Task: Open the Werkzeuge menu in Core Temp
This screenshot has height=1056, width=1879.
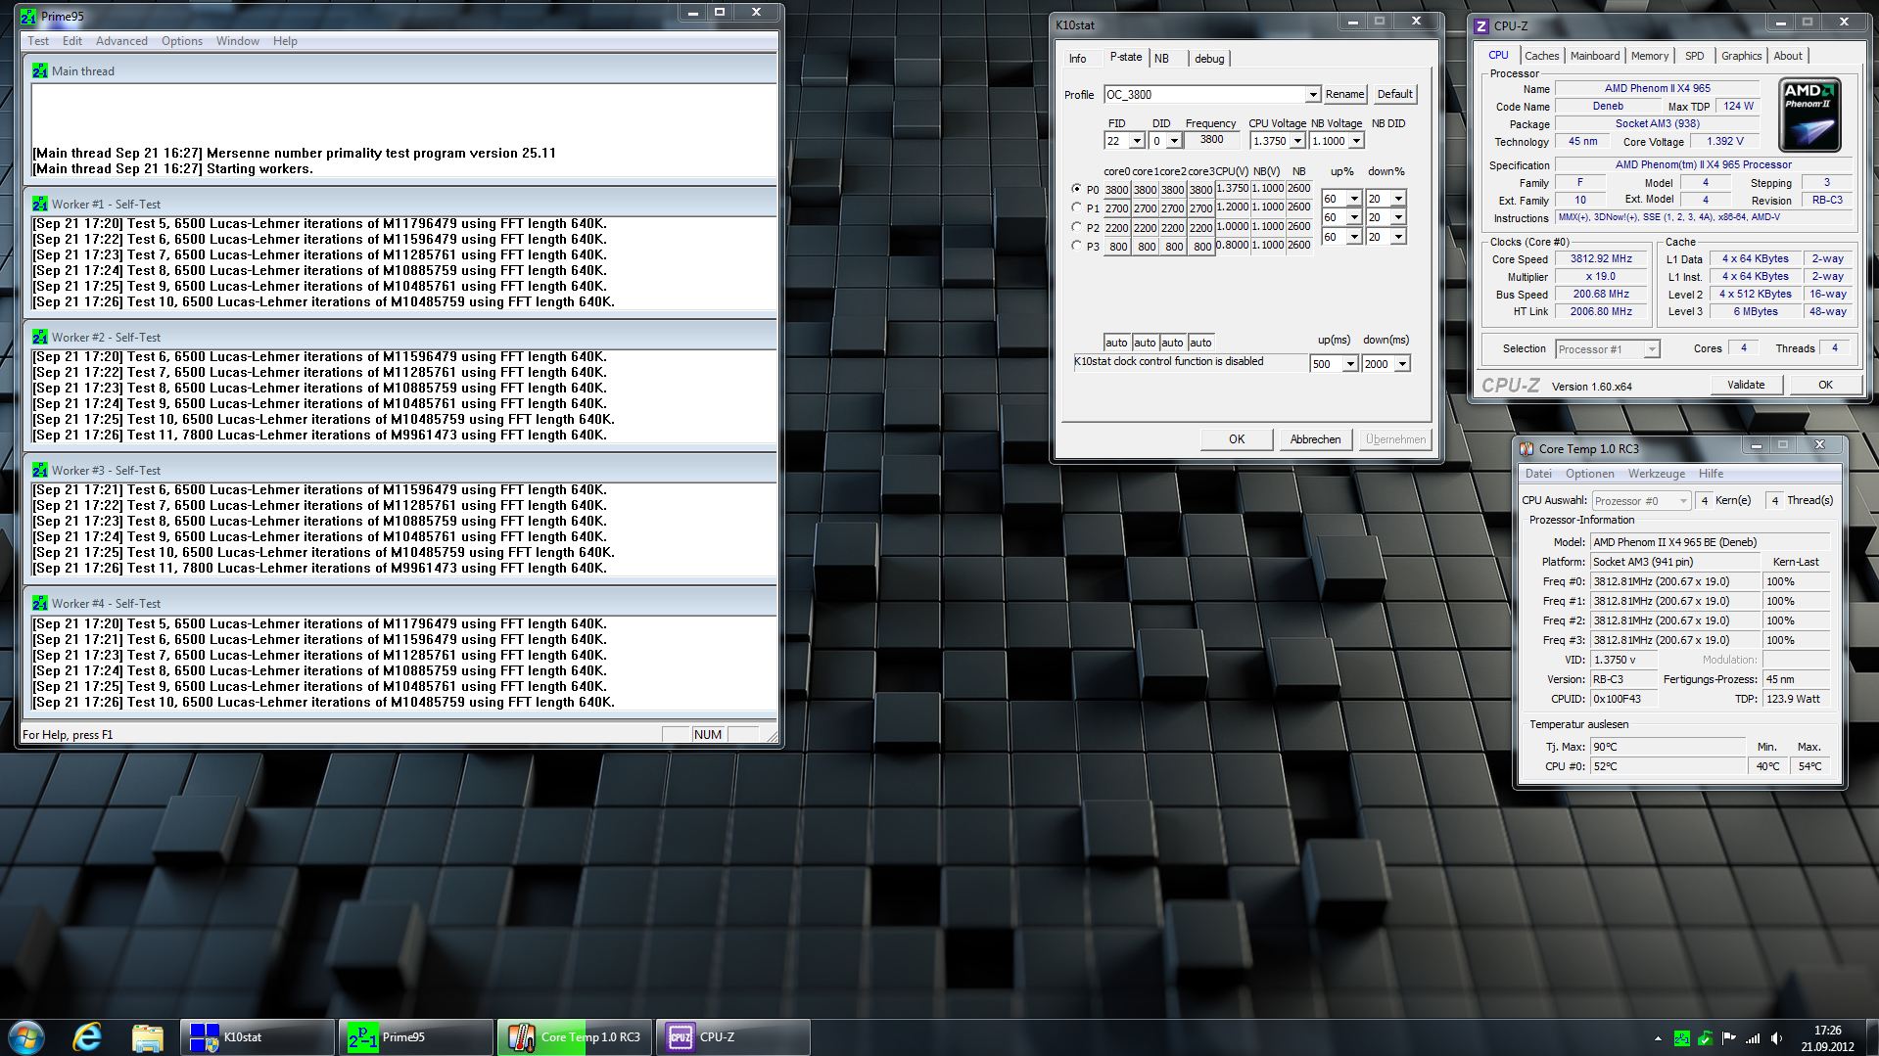Action: 1657,474
